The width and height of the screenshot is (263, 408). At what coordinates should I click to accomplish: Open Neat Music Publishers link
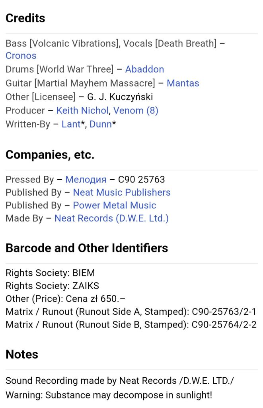coord(122,192)
